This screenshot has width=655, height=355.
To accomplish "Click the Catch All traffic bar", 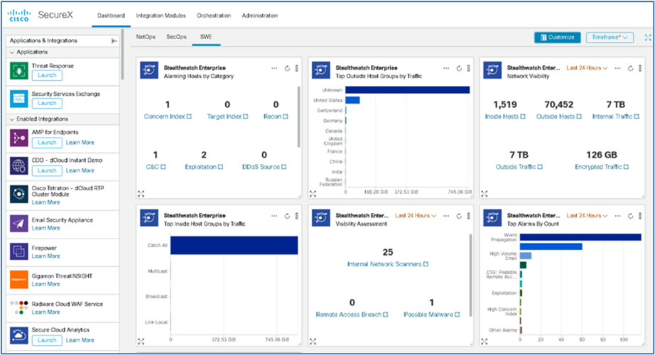I will point(234,245).
